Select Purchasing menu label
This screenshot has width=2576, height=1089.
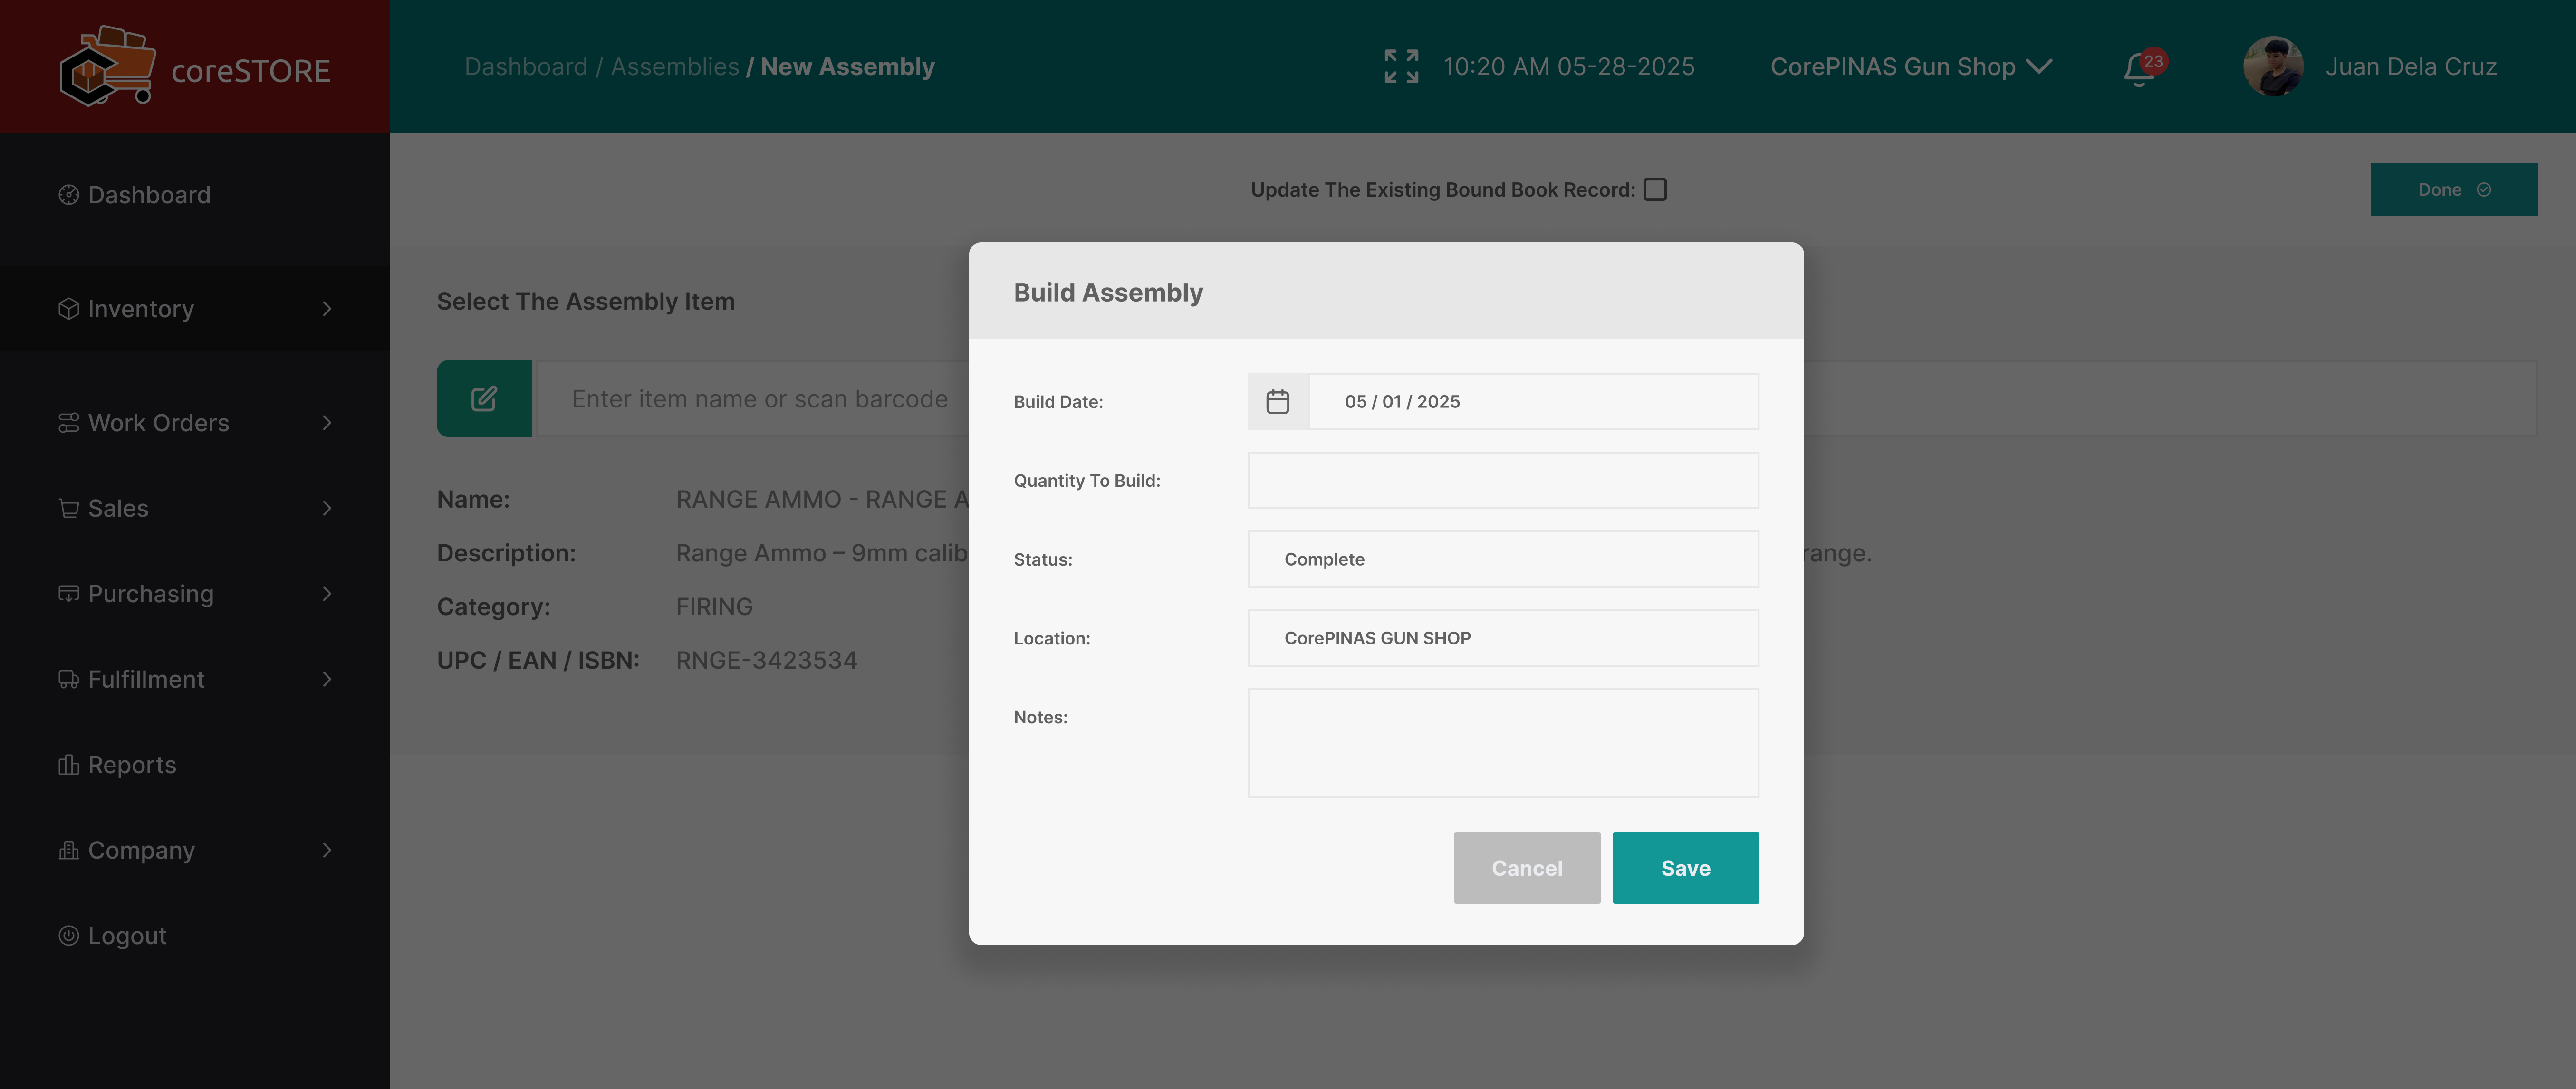point(151,594)
